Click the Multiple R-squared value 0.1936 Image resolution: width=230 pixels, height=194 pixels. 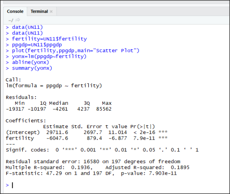coord(80,167)
